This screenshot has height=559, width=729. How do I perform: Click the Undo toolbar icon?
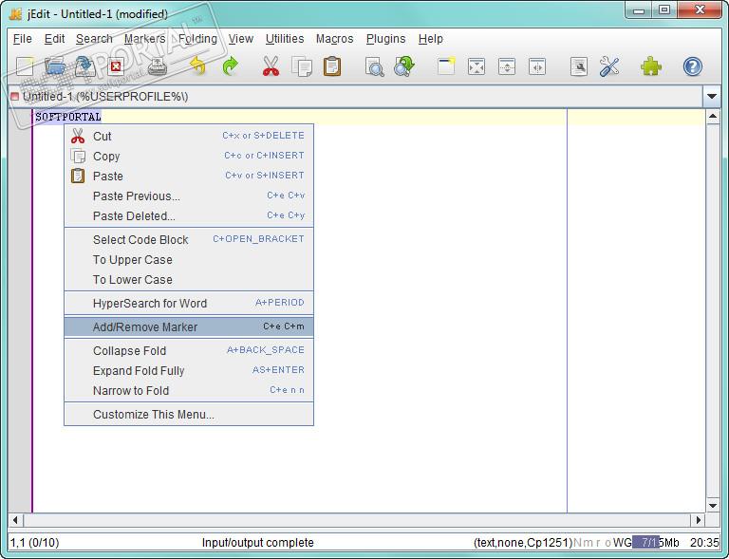tap(198, 66)
